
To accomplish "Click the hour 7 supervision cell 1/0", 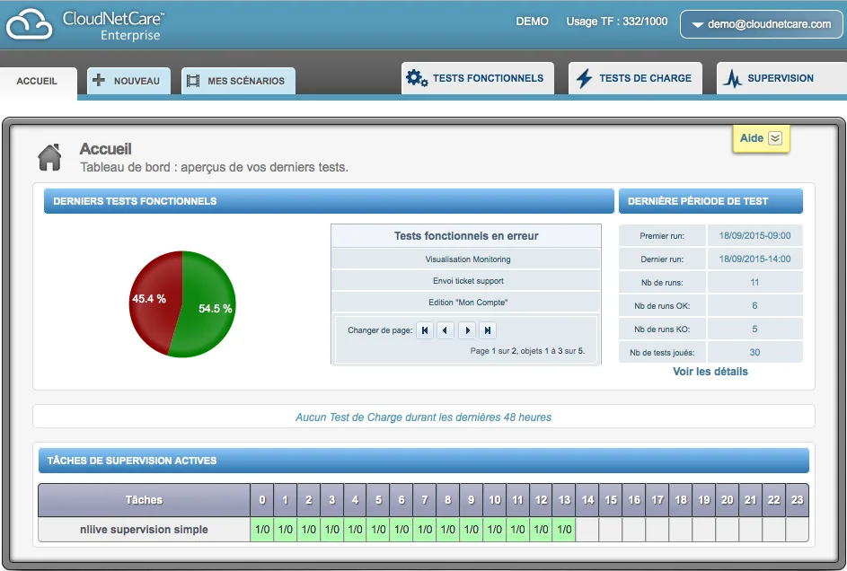I will point(425,530).
